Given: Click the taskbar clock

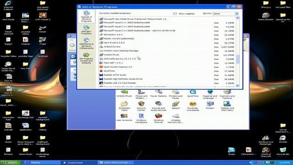Looking at the screenshot, I should pyautogui.click(x=285, y=163).
